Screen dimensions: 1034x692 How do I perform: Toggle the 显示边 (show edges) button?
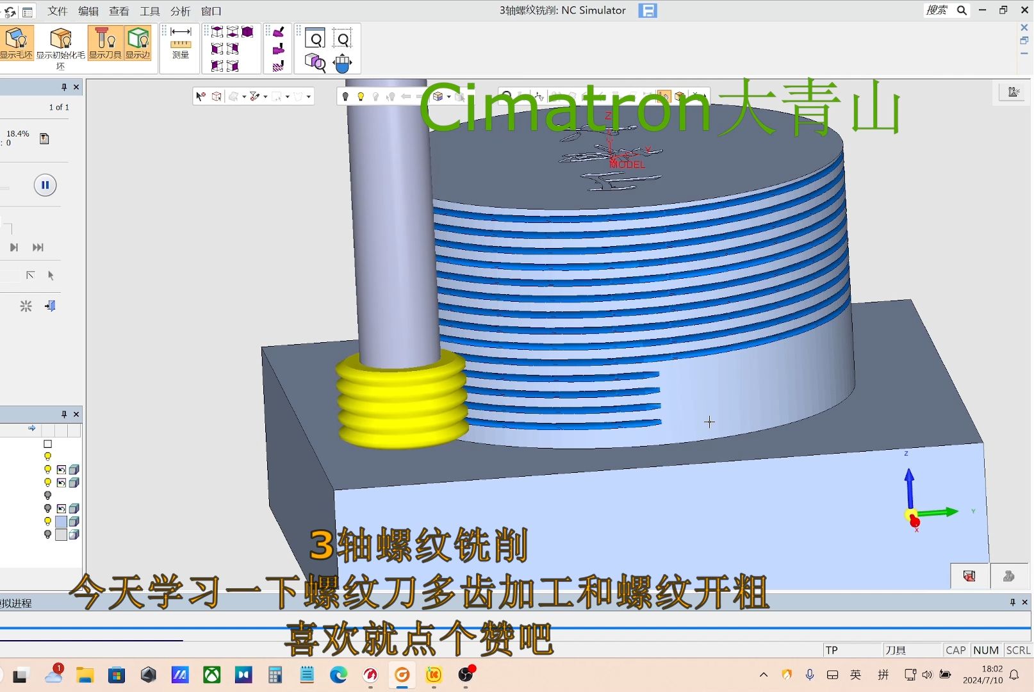pyautogui.click(x=138, y=43)
